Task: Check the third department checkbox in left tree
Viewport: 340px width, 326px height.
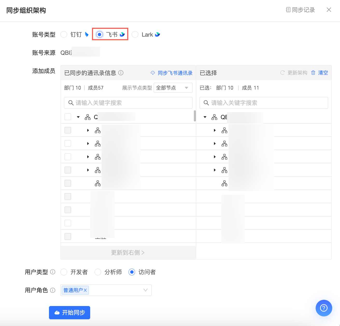Action: point(68,157)
